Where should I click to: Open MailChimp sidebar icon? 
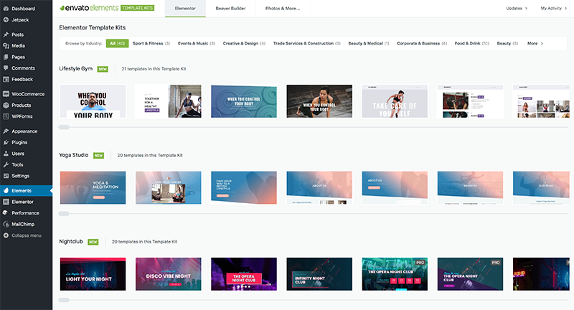point(6,224)
